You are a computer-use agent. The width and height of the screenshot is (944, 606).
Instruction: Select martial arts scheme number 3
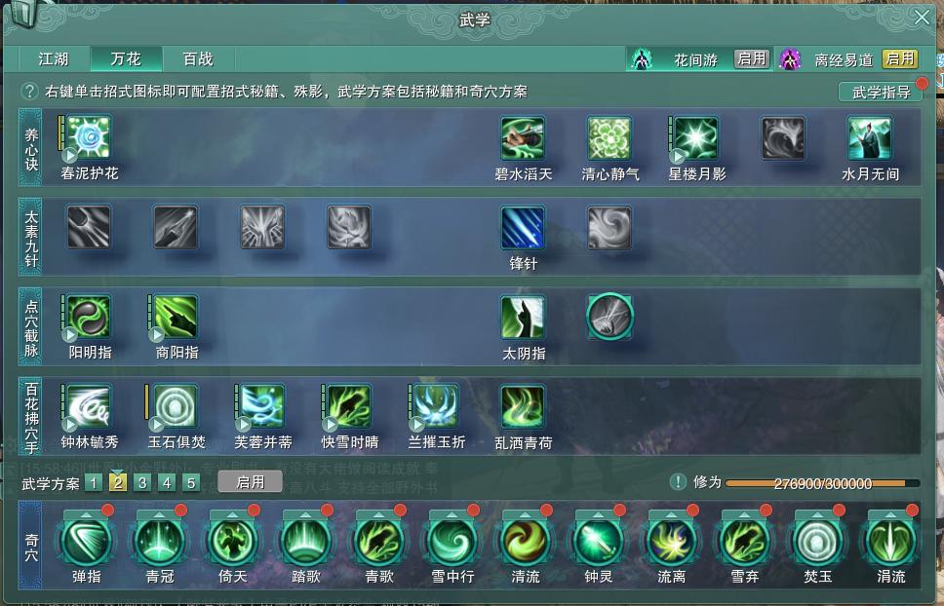142,483
